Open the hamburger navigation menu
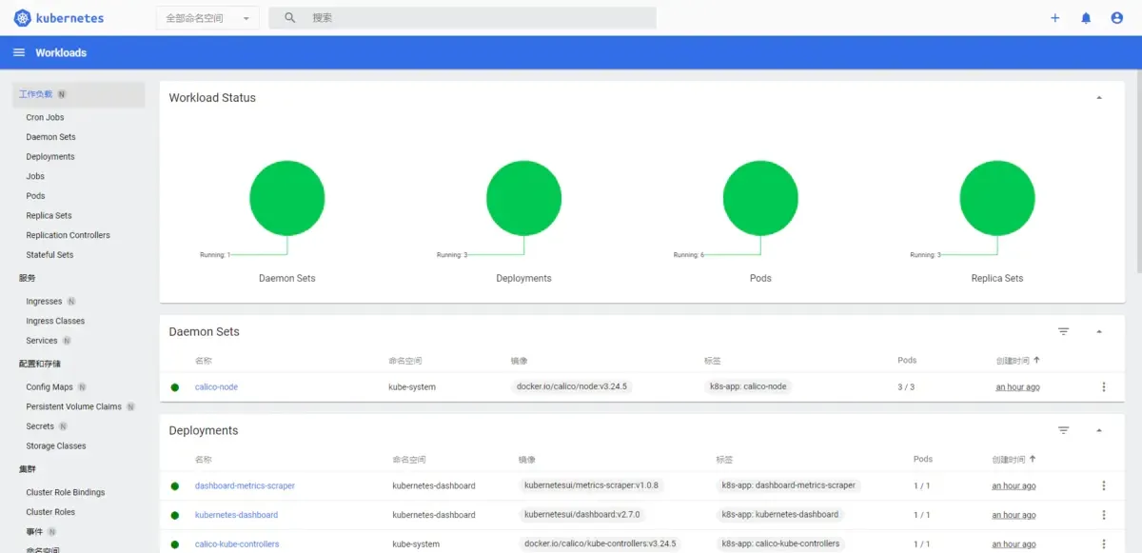 [19, 52]
